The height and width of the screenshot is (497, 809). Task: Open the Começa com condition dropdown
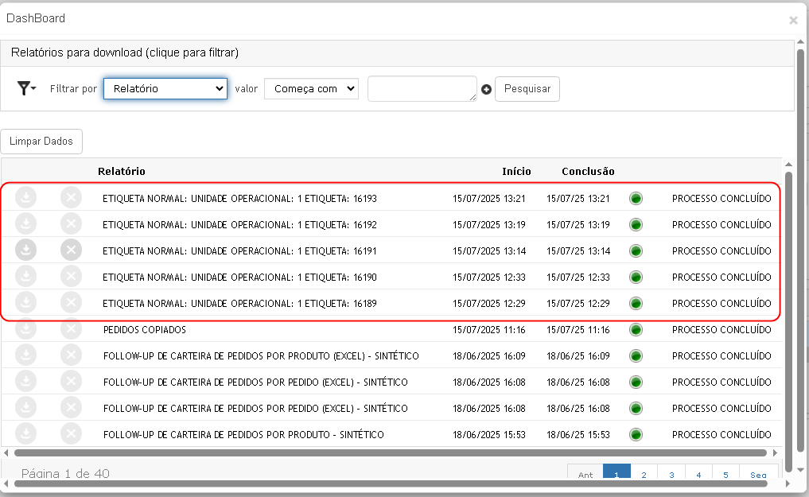coord(311,89)
